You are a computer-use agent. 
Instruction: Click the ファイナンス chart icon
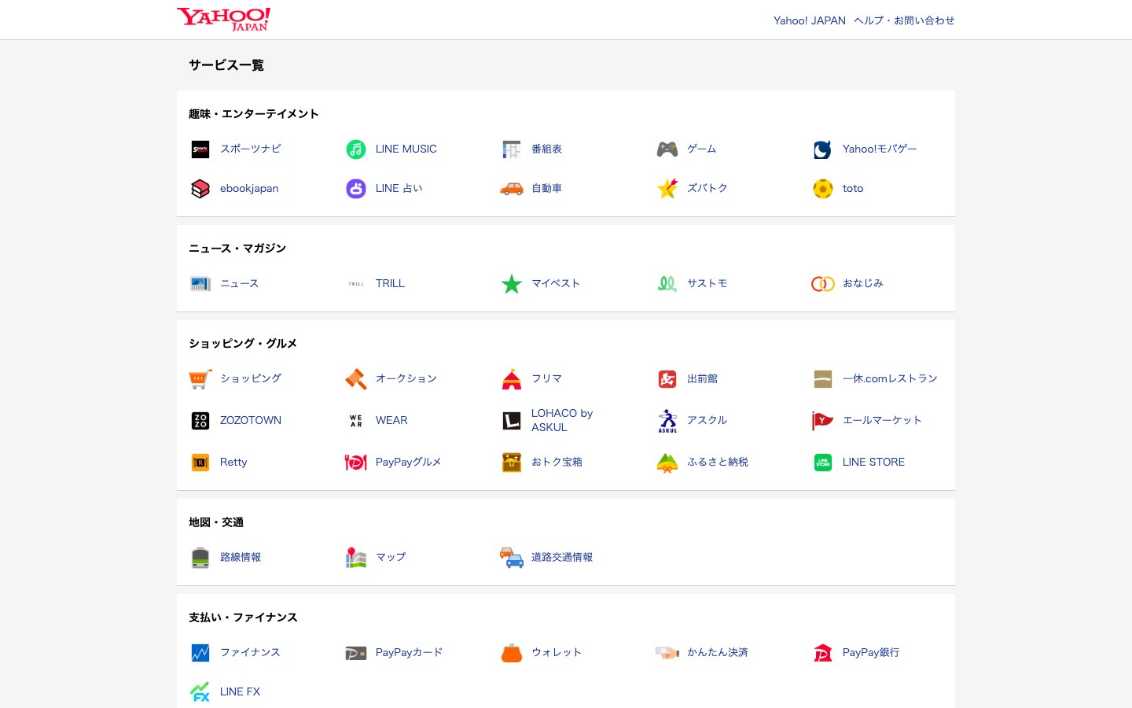200,653
